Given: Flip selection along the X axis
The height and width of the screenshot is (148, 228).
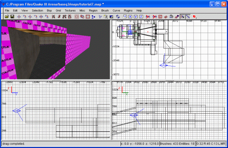Looking at the screenshot, I should pyautogui.click(x=19, y=17).
